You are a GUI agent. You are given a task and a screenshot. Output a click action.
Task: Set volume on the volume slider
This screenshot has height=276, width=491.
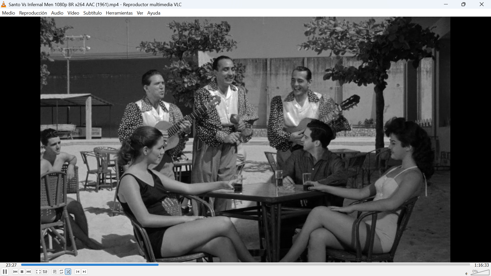point(480,272)
